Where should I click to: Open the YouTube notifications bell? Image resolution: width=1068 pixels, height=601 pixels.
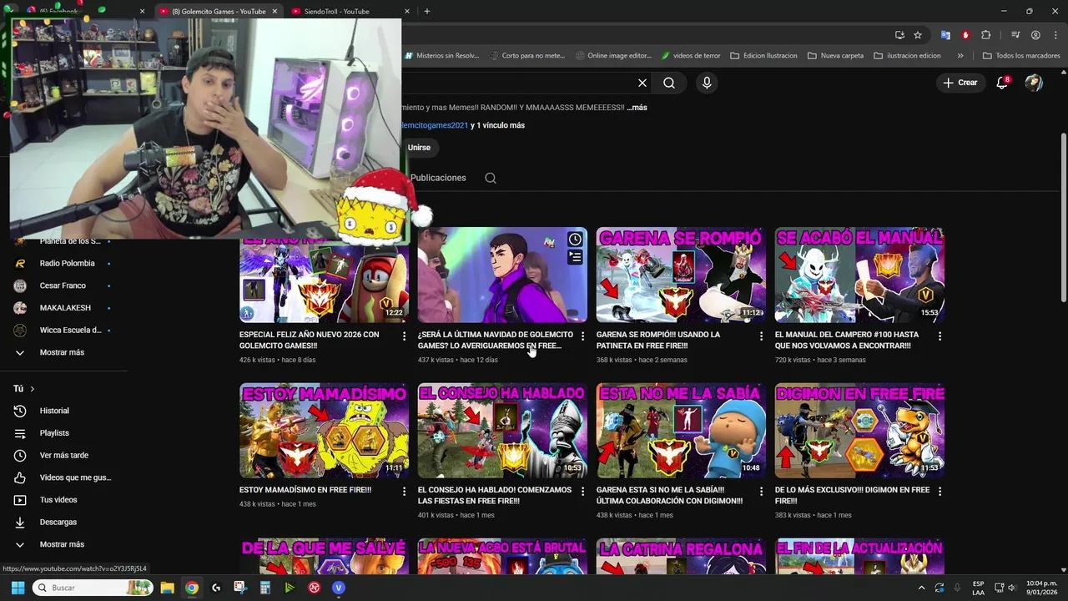[x=1003, y=83]
